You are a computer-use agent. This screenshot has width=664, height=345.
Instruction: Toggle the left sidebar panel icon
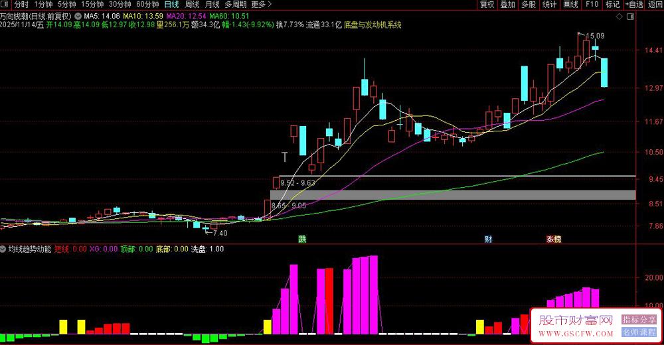click(4, 4)
